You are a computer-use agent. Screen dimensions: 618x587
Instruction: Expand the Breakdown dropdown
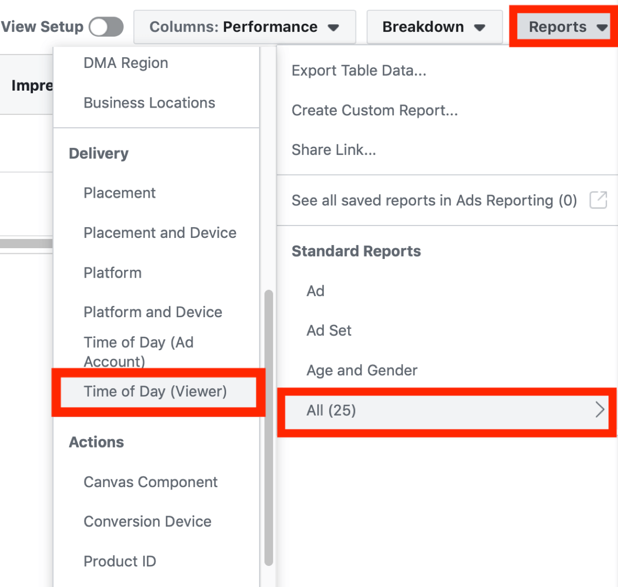pyautogui.click(x=434, y=27)
